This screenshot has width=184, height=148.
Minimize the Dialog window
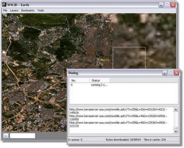(x=165, y=73)
